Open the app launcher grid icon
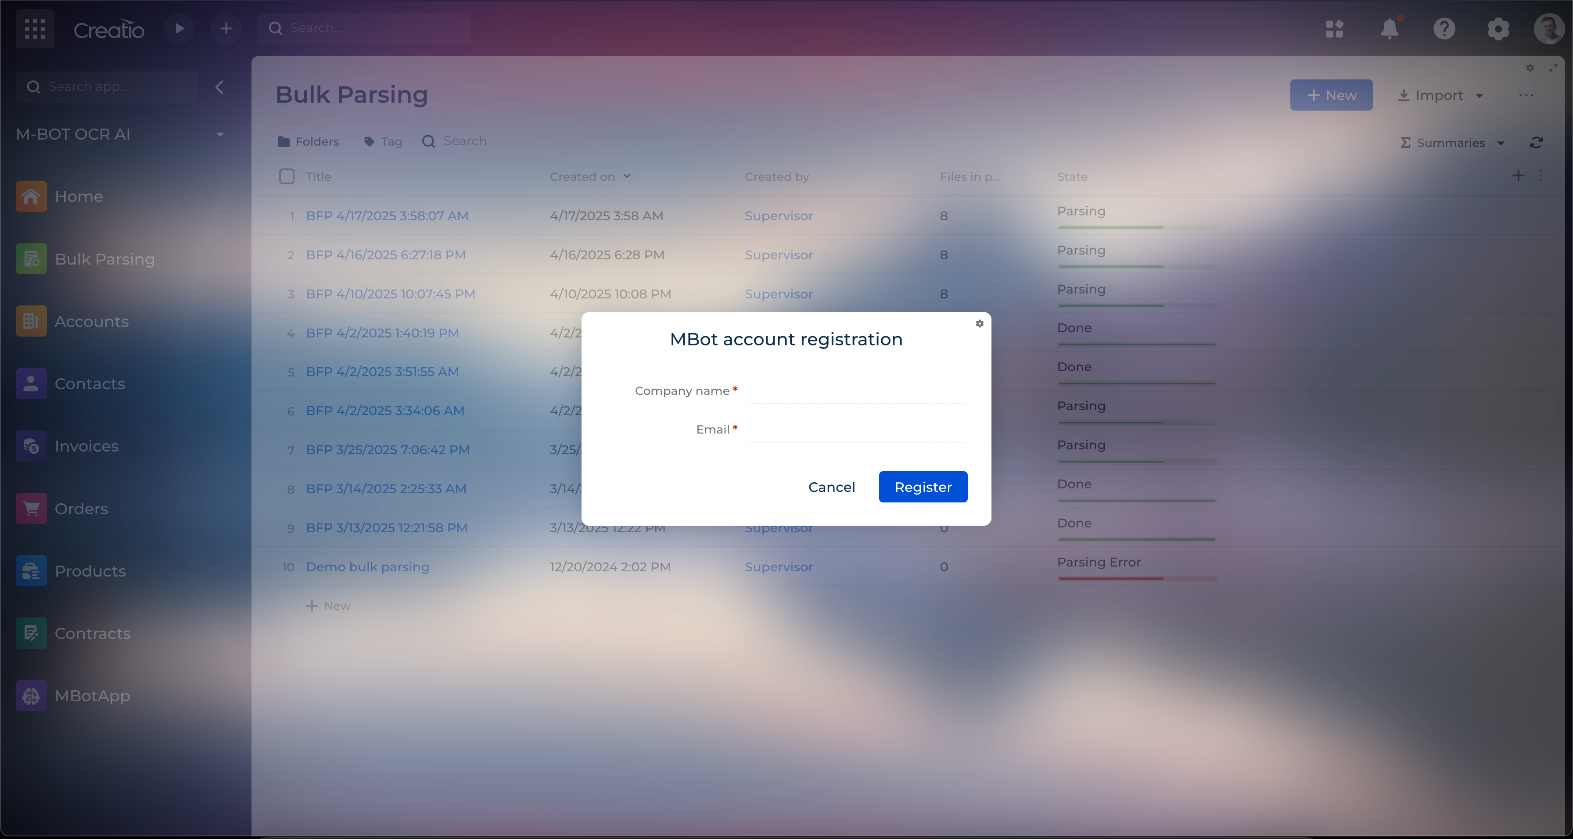Viewport: 1573px width, 839px height. [x=35, y=29]
